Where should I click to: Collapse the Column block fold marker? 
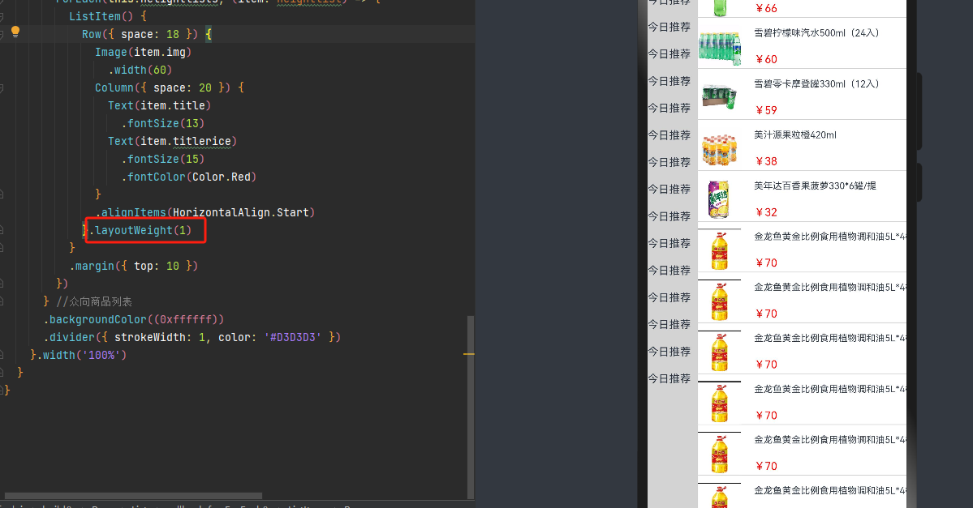pos(2,88)
